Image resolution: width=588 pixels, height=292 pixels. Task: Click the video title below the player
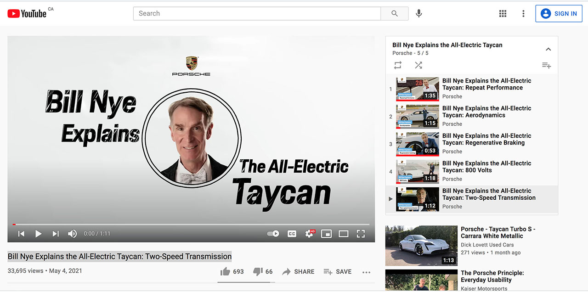(x=120, y=257)
